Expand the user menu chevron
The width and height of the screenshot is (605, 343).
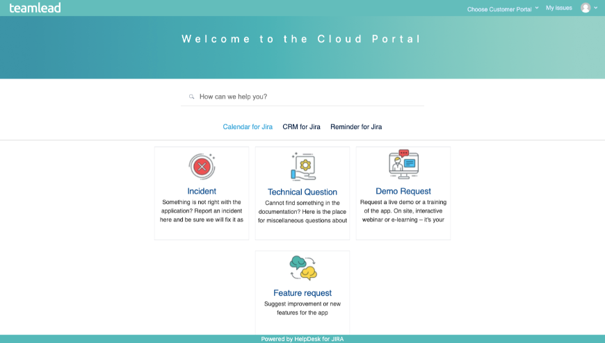coord(595,8)
